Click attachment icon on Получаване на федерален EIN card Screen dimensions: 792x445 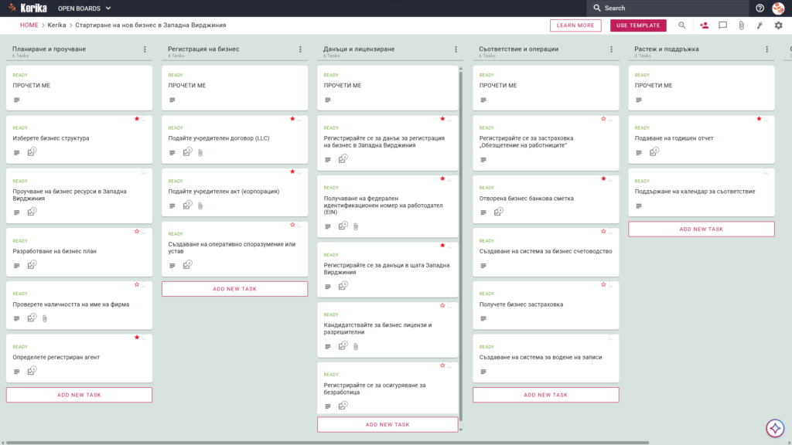[x=356, y=226]
